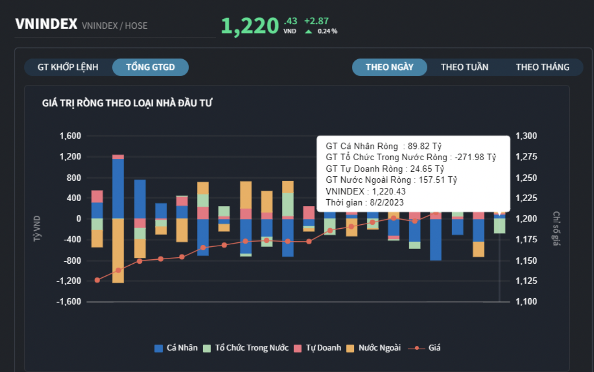
Task: View monthly data via THEO THÁNG
Action: tap(542, 67)
